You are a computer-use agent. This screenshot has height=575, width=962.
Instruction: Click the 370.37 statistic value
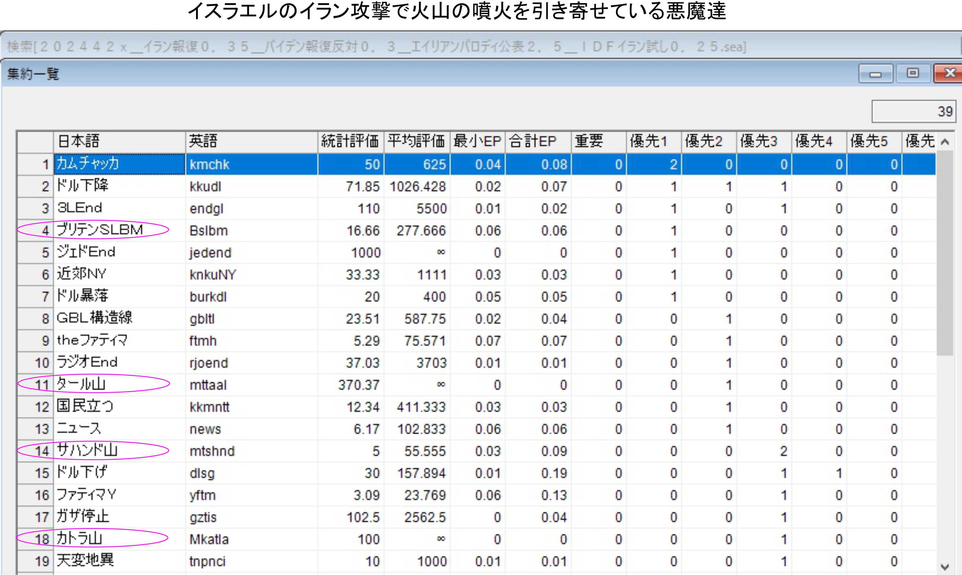(x=351, y=385)
